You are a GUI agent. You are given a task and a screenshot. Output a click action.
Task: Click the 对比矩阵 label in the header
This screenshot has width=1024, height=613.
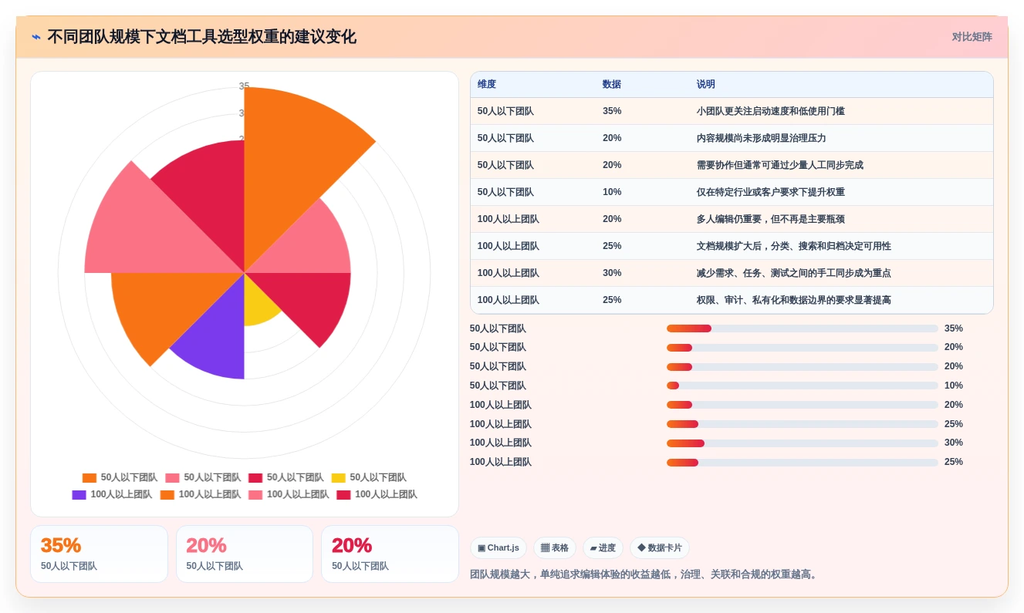(x=972, y=37)
